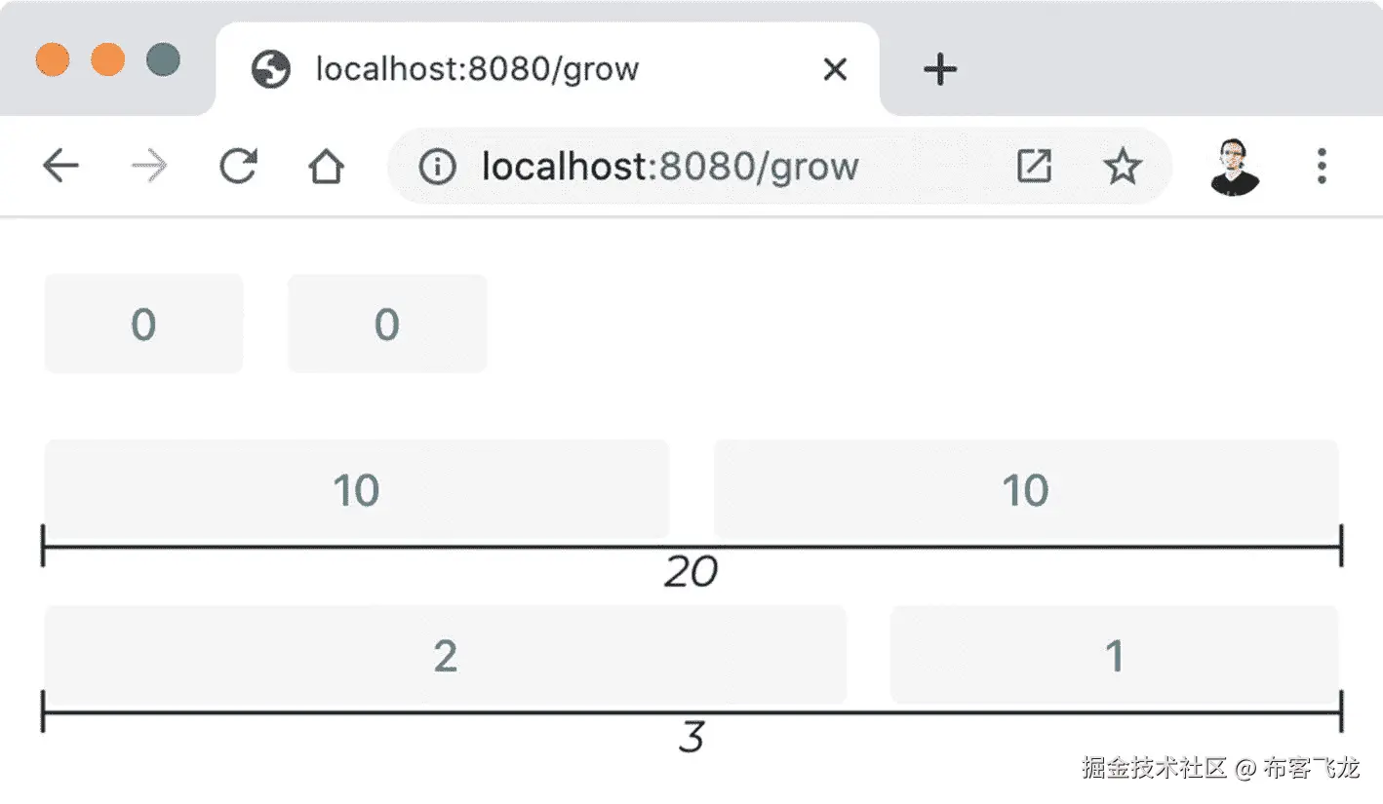Go back to the previous page
The image size is (1383, 804).
click(x=60, y=168)
